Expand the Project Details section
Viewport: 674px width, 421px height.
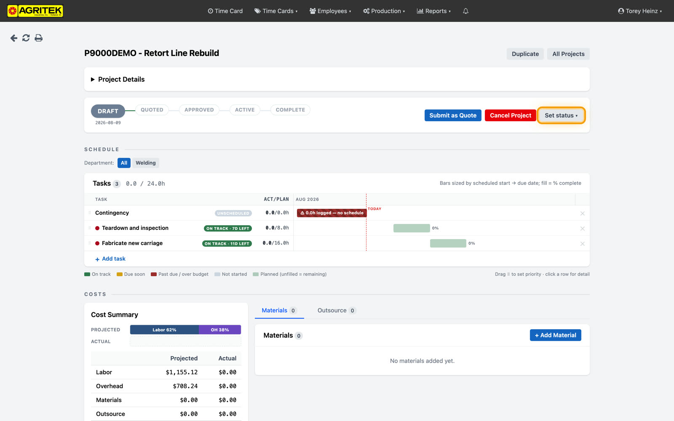[x=118, y=79]
